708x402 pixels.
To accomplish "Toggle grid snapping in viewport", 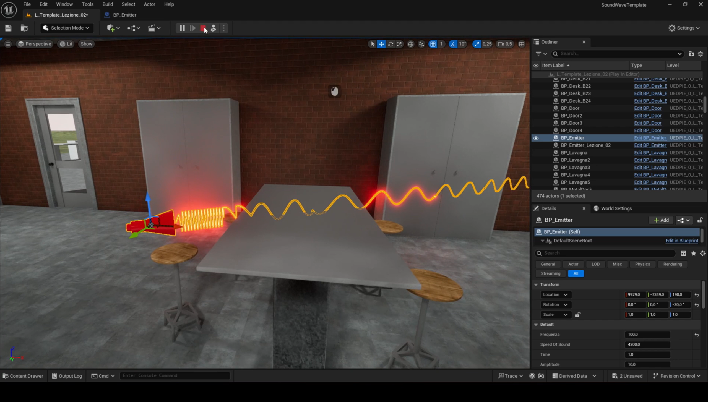I will 433,44.
